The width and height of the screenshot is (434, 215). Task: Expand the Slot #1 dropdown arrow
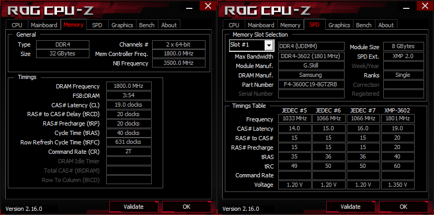[x=269, y=45]
